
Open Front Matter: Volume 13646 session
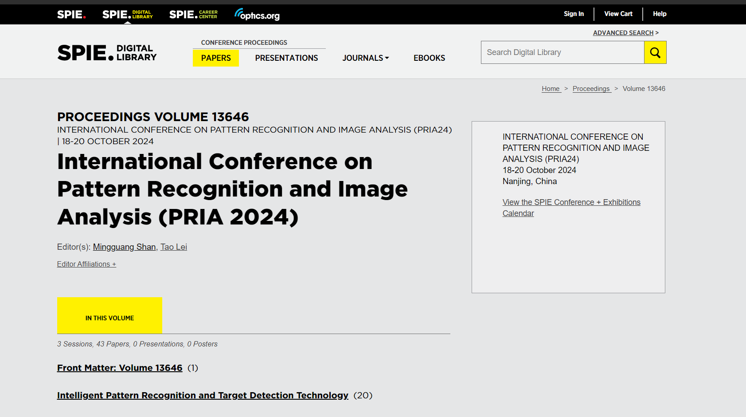(x=120, y=368)
